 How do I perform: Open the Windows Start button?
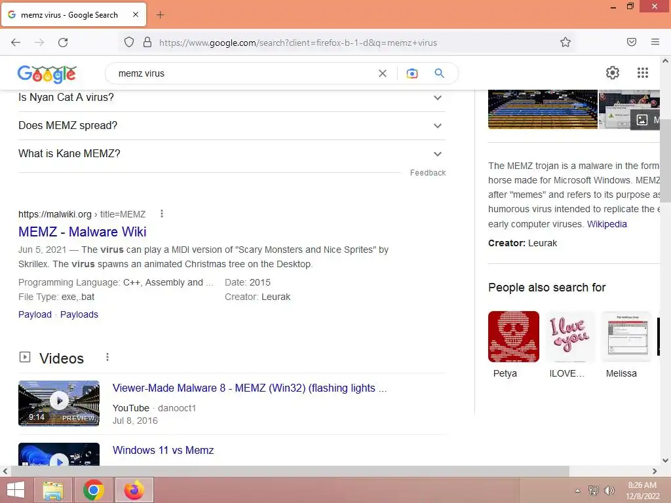(16, 490)
